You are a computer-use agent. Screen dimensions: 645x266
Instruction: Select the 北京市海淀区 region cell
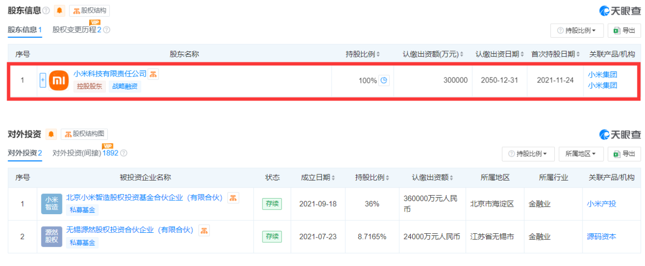pos(495,204)
